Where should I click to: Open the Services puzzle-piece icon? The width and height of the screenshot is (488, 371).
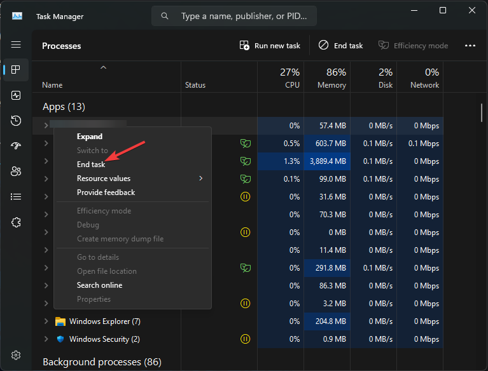(16, 222)
